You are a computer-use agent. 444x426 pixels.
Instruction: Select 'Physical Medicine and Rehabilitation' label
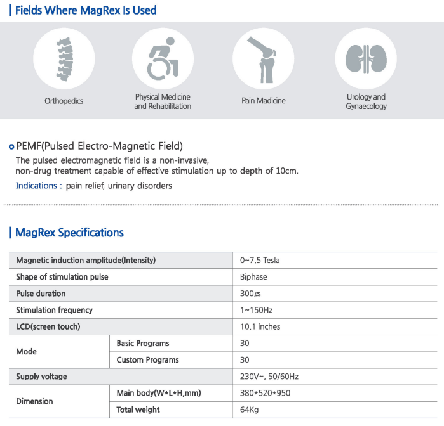click(163, 101)
